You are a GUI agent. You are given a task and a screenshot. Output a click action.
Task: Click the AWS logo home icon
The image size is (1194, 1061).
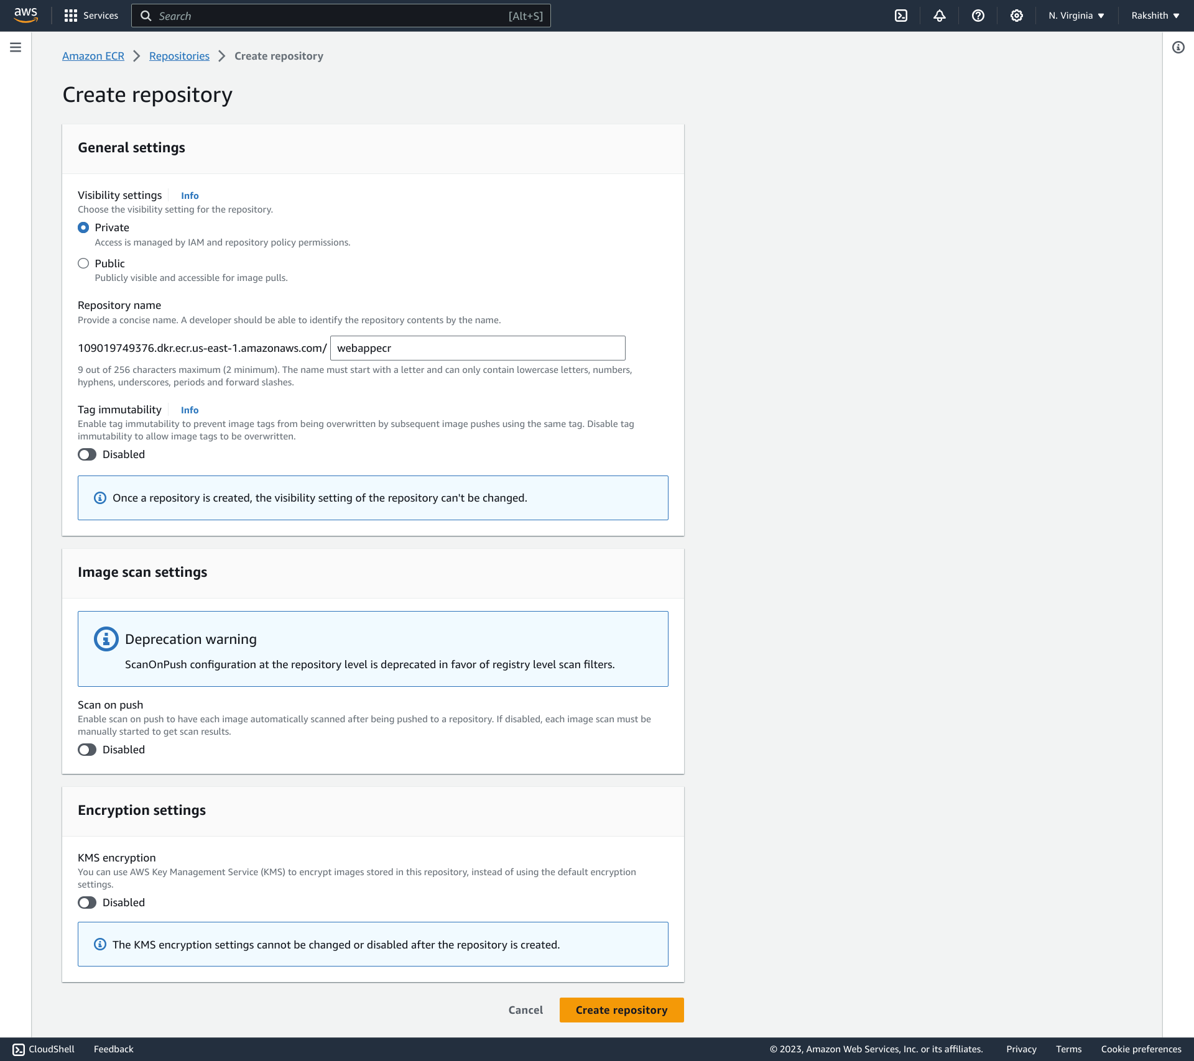pos(25,15)
